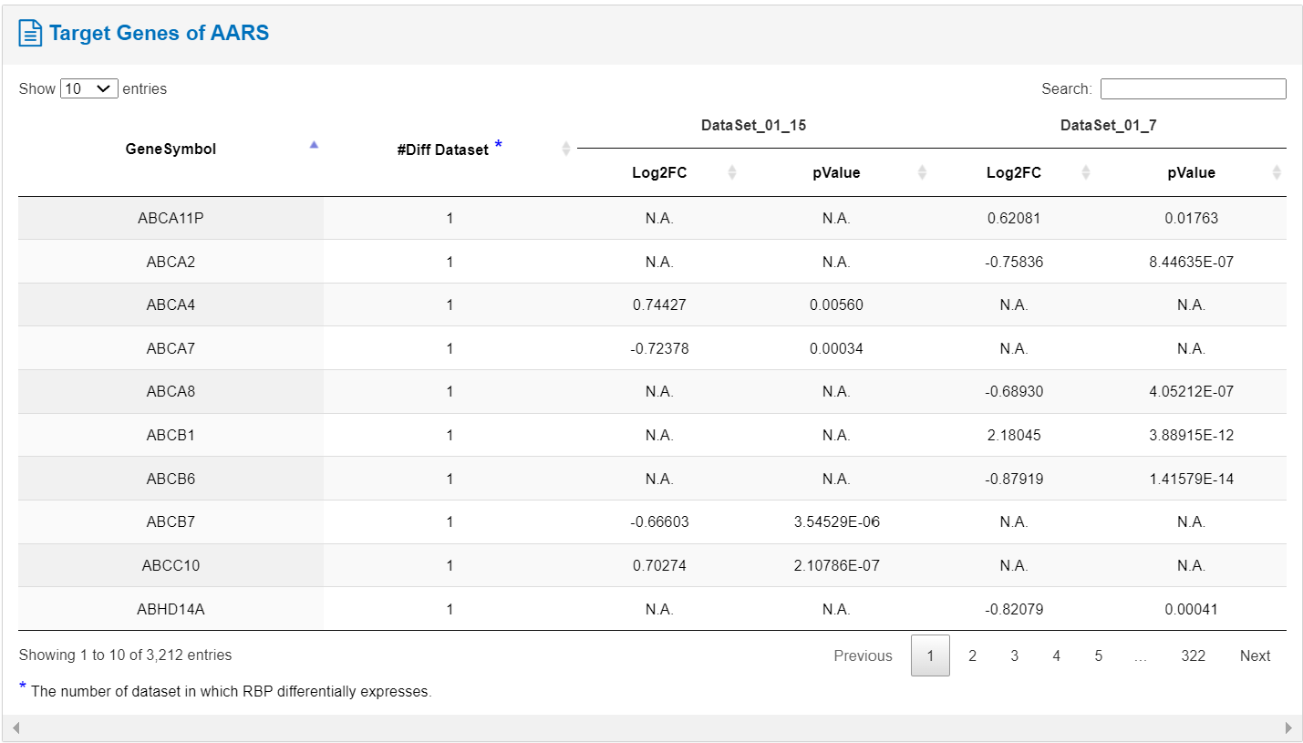The height and width of the screenshot is (743, 1303).
Task: Select the ABCB1 gene row
Action: 652,435
